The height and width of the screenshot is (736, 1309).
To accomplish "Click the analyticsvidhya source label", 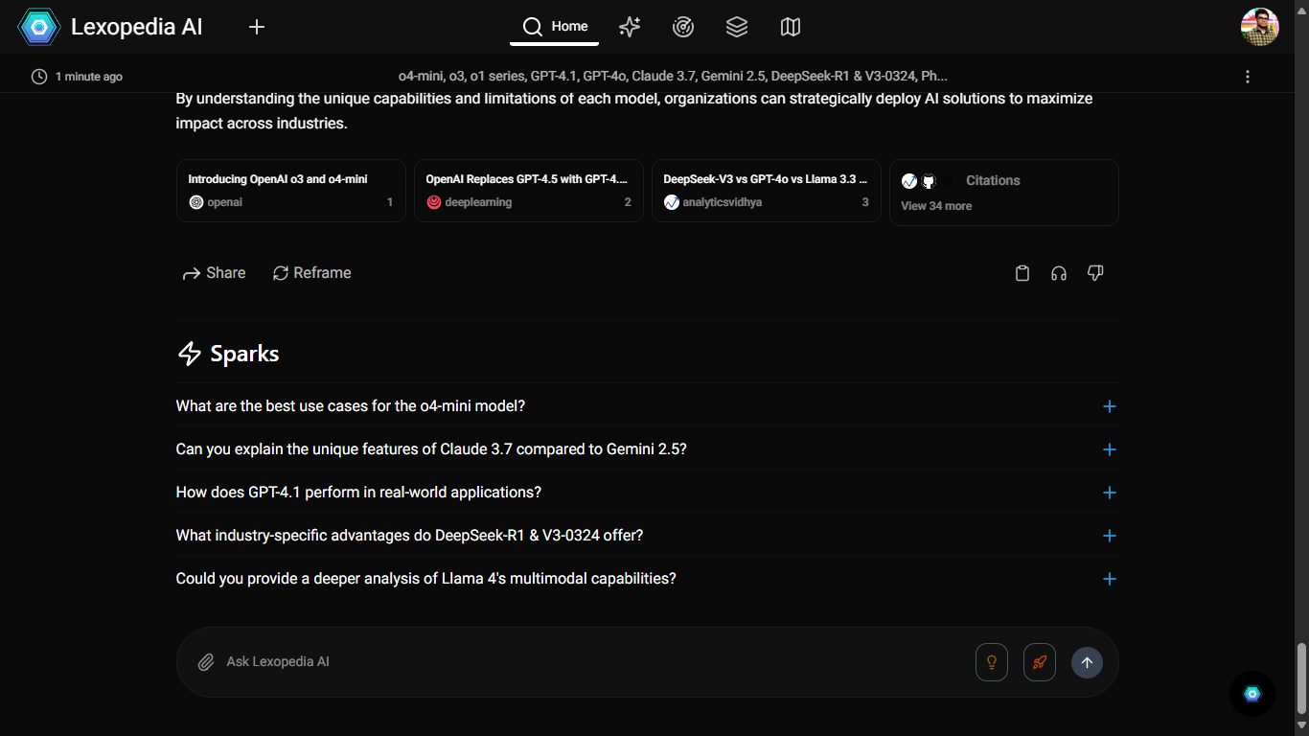I will point(722,202).
